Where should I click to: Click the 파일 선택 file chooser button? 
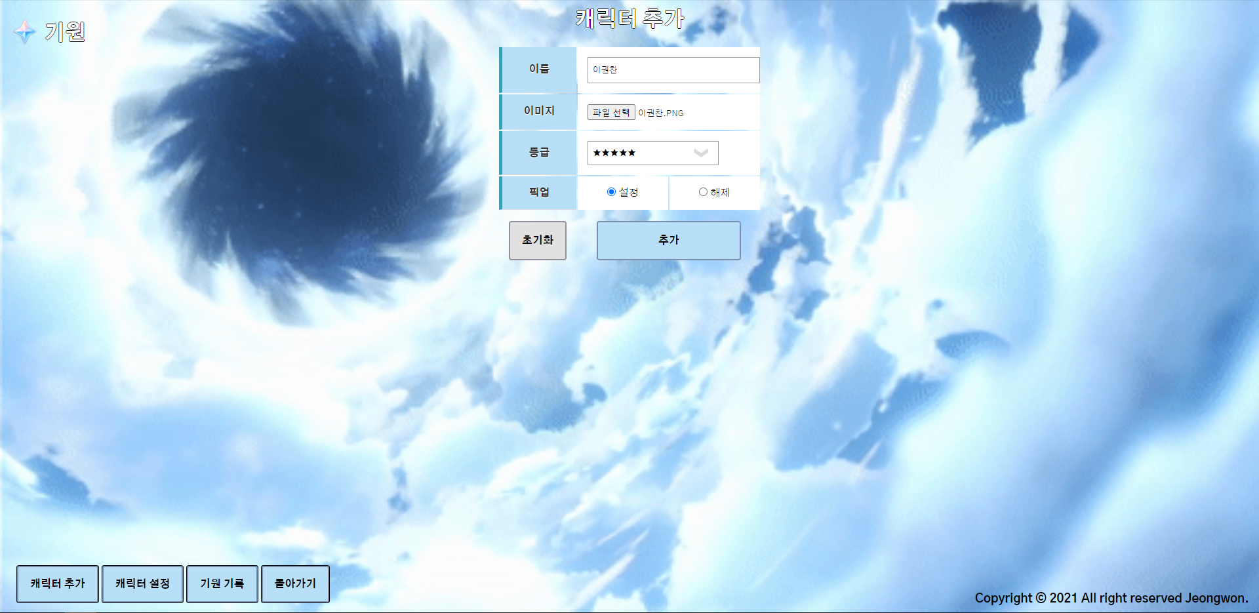(611, 113)
